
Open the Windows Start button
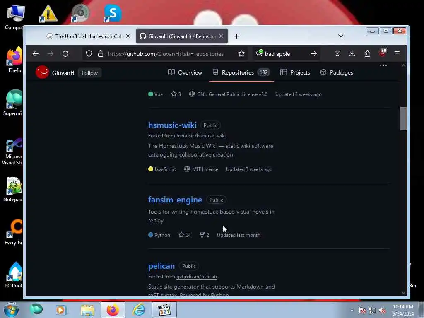click(11, 310)
